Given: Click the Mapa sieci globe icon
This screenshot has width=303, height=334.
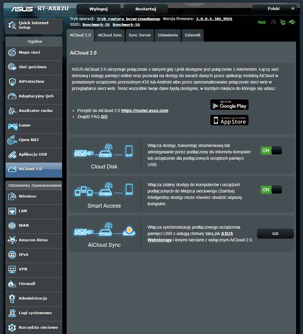Looking at the screenshot, I should [x=12, y=53].
